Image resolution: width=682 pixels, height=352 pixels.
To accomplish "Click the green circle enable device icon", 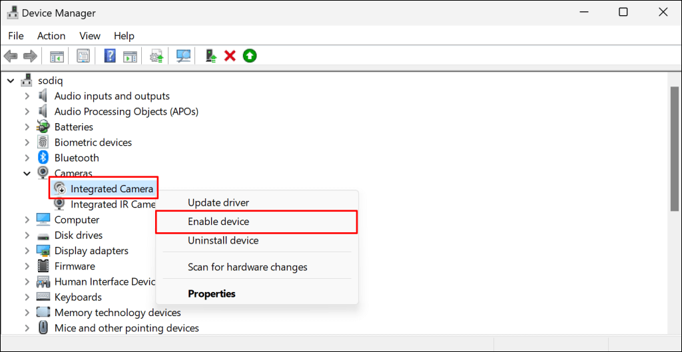I will [x=250, y=56].
